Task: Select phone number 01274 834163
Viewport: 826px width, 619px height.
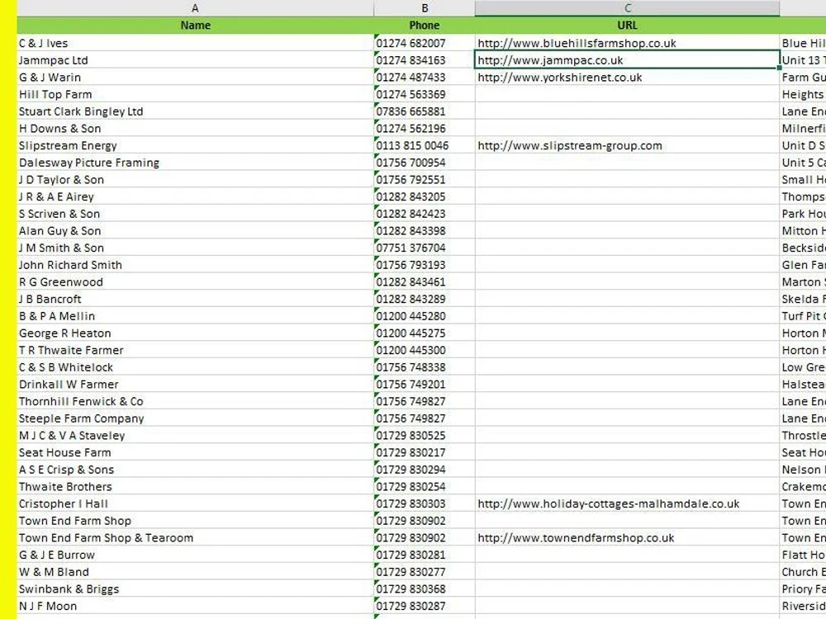Action: tap(424, 60)
